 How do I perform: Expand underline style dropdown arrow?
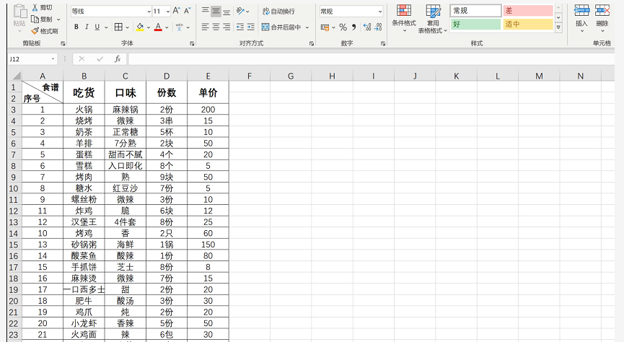point(106,27)
